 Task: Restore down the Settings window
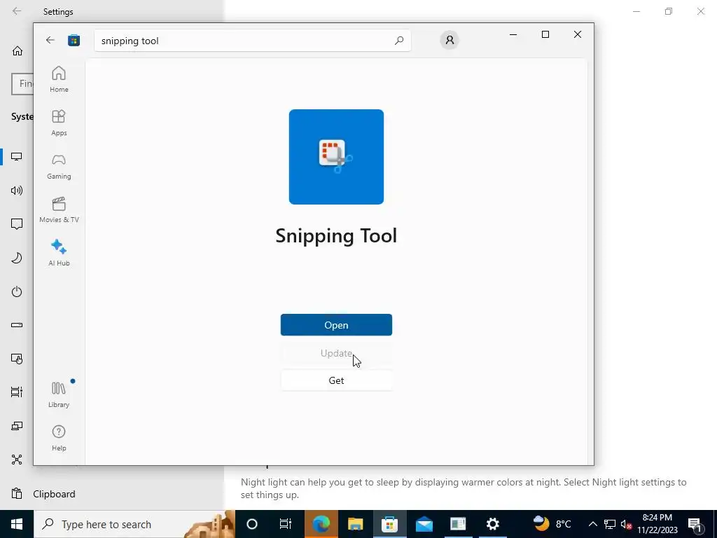pos(669,11)
